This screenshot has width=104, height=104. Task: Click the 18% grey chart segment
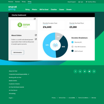click(x=58, y=36)
